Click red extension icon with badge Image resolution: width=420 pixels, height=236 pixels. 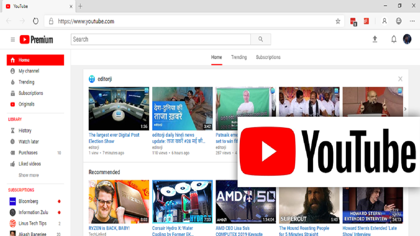[x=353, y=22]
